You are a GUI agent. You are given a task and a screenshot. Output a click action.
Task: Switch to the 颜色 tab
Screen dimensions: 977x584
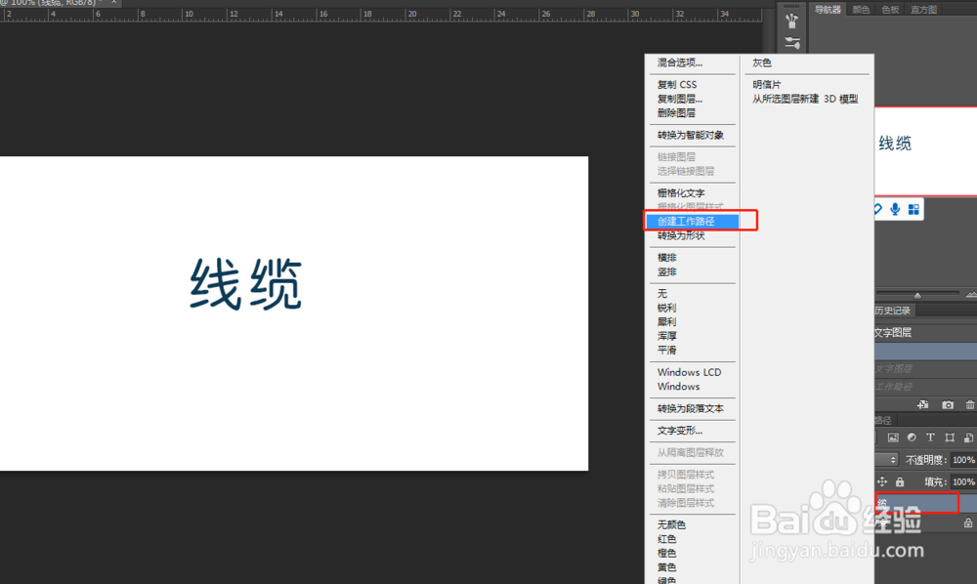coord(861,10)
